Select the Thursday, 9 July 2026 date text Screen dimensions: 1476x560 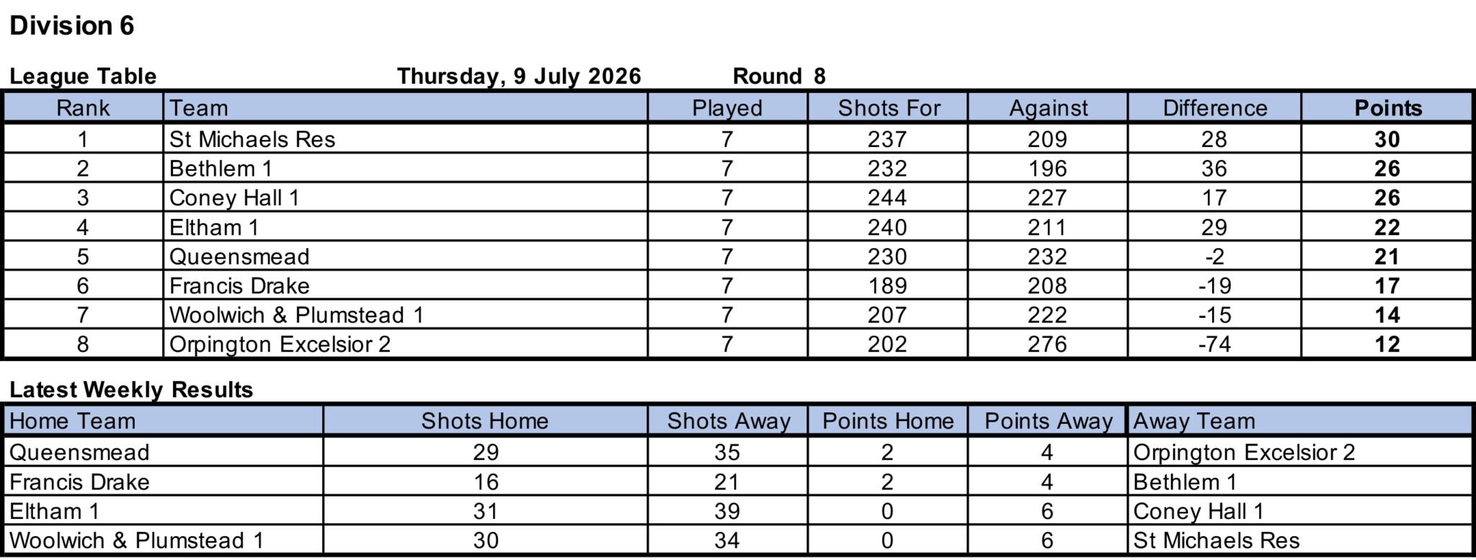coord(519,76)
